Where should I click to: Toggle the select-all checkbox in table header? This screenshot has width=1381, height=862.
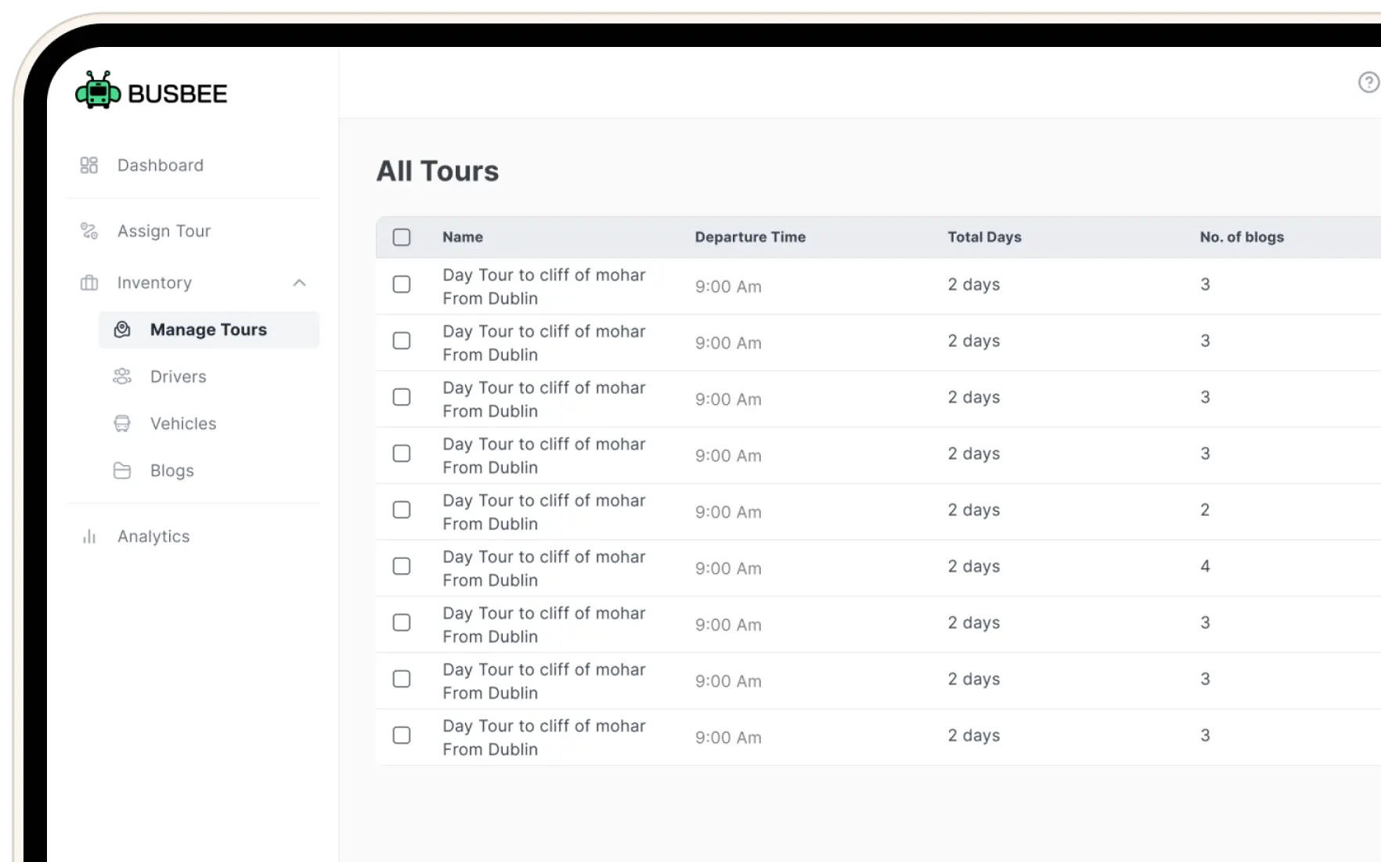pyautogui.click(x=402, y=237)
